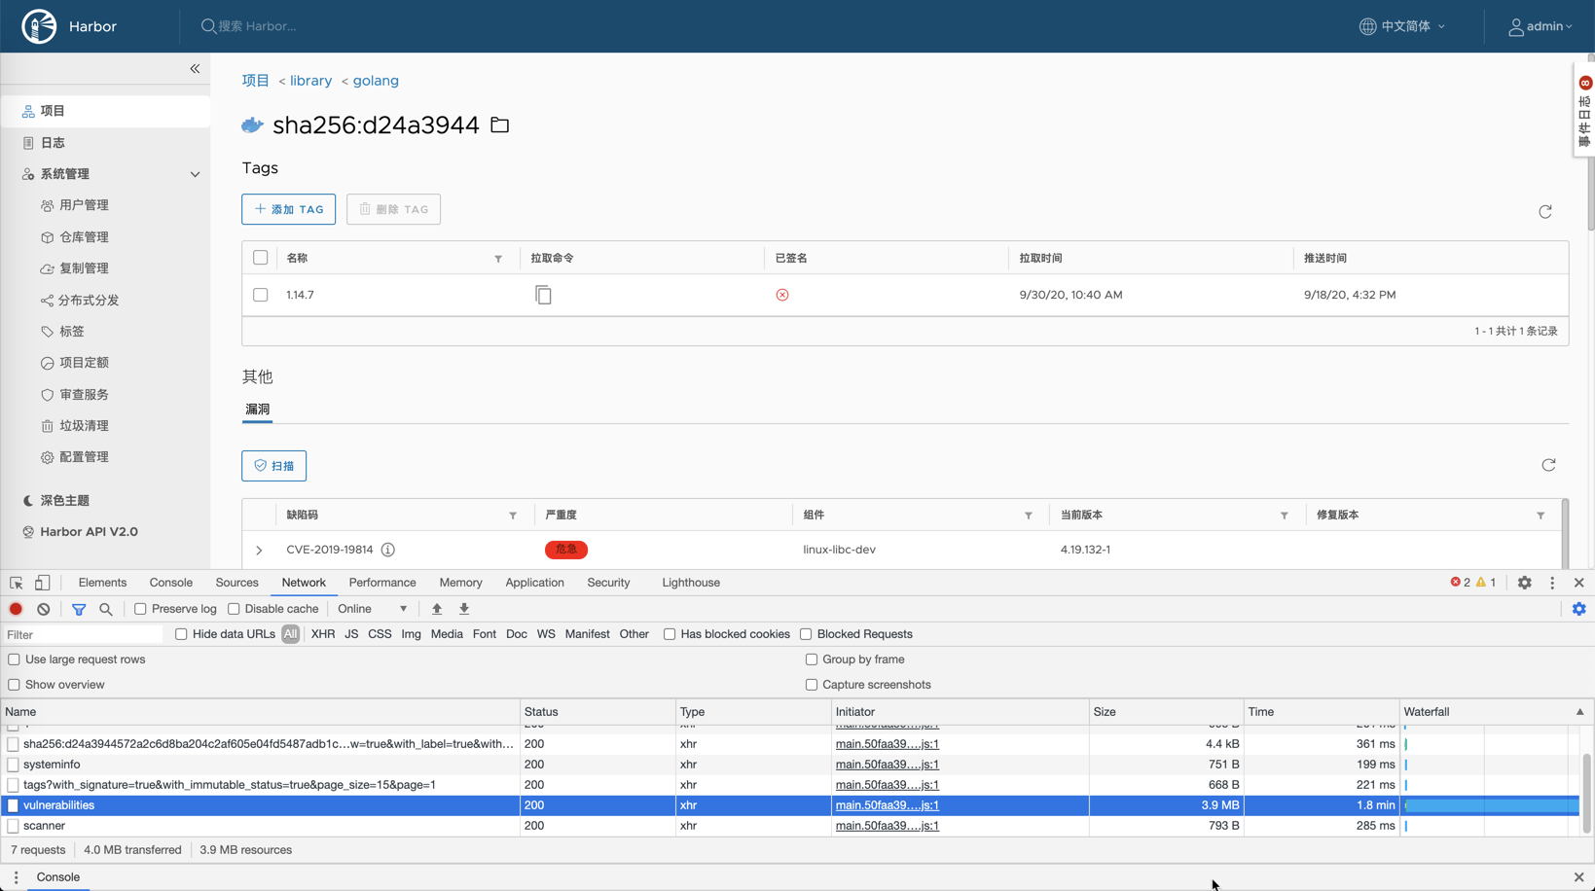The width and height of the screenshot is (1595, 891).
Task: Clear the network log
Action: point(43,609)
